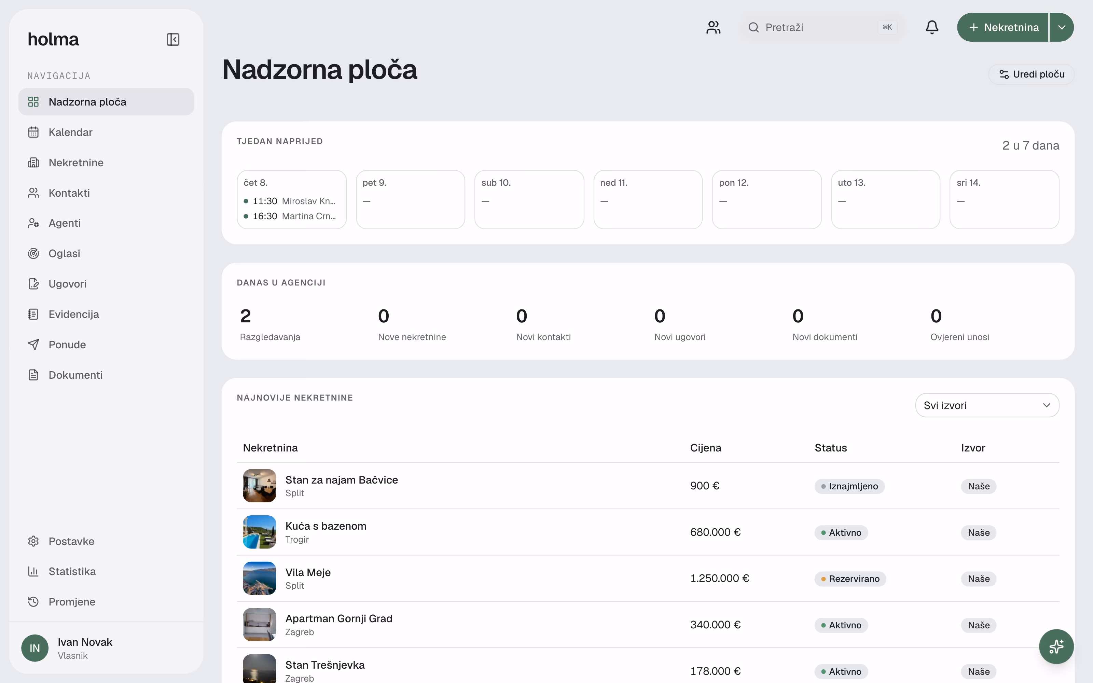The image size is (1093, 683).
Task: Click the Ugovori contract icon
Action: (x=33, y=284)
